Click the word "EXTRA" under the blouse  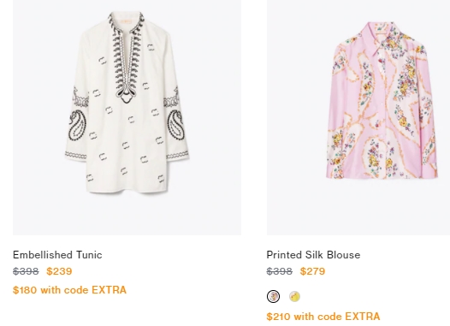pos(363,317)
